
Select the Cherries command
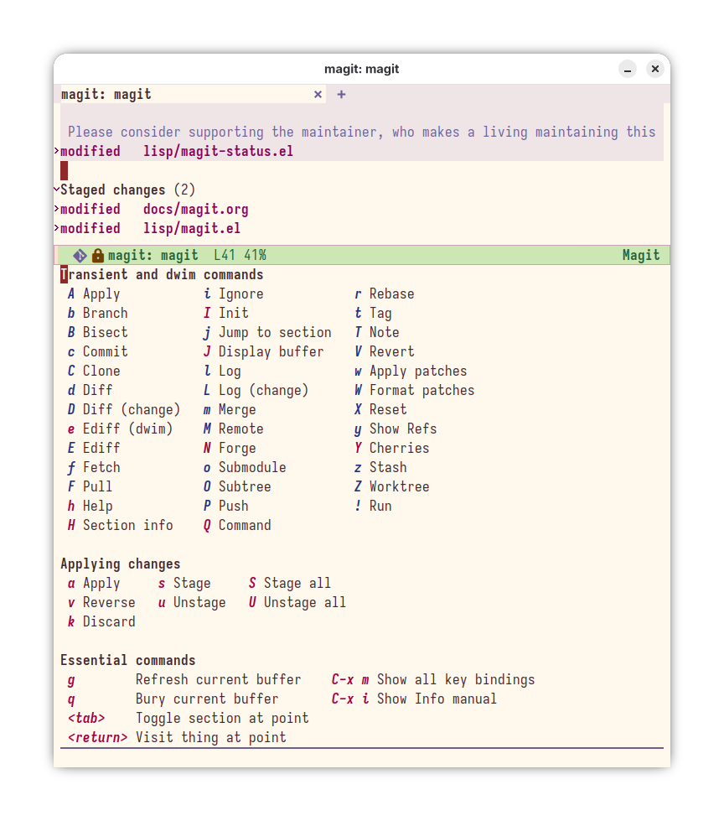click(392, 448)
